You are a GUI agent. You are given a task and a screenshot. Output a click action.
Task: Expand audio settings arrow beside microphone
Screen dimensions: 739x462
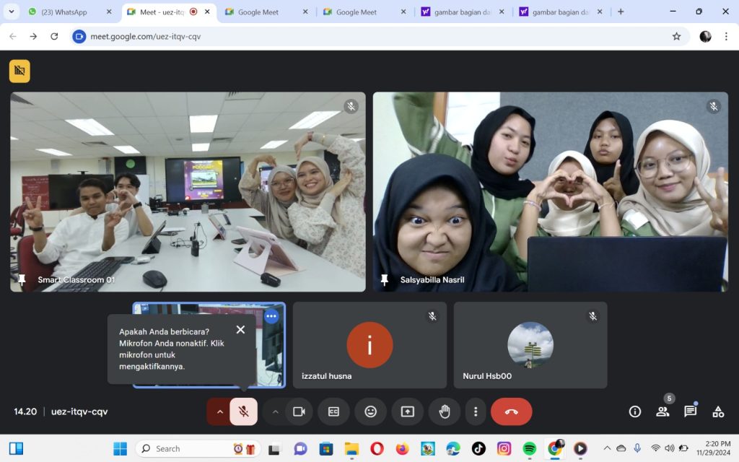pos(219,411)
